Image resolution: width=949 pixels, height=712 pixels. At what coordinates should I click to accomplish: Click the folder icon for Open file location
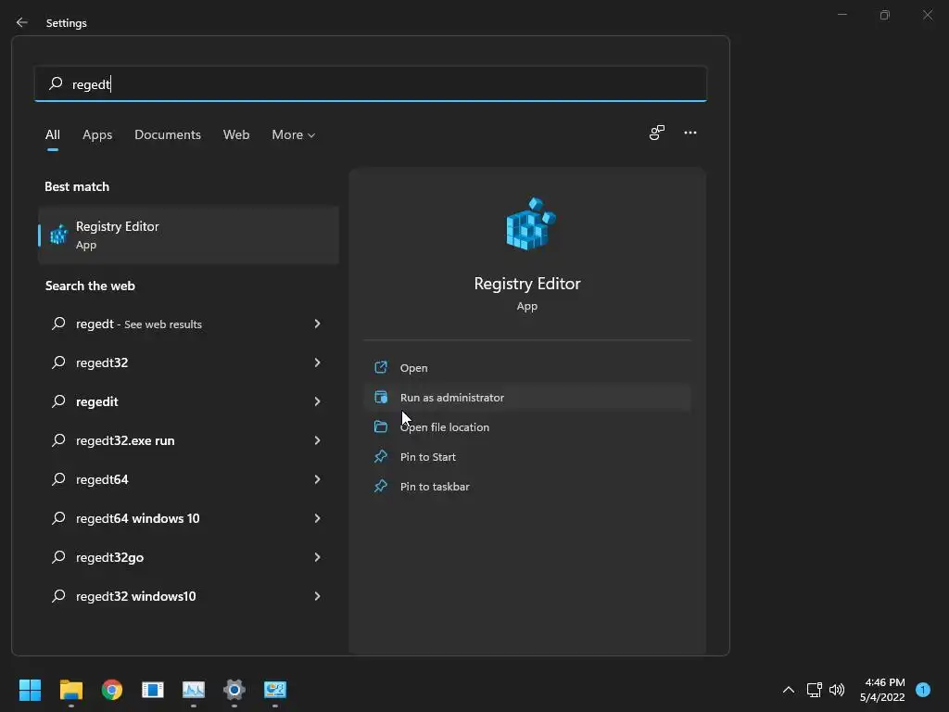pyautogui.click(x=381, y=426)
